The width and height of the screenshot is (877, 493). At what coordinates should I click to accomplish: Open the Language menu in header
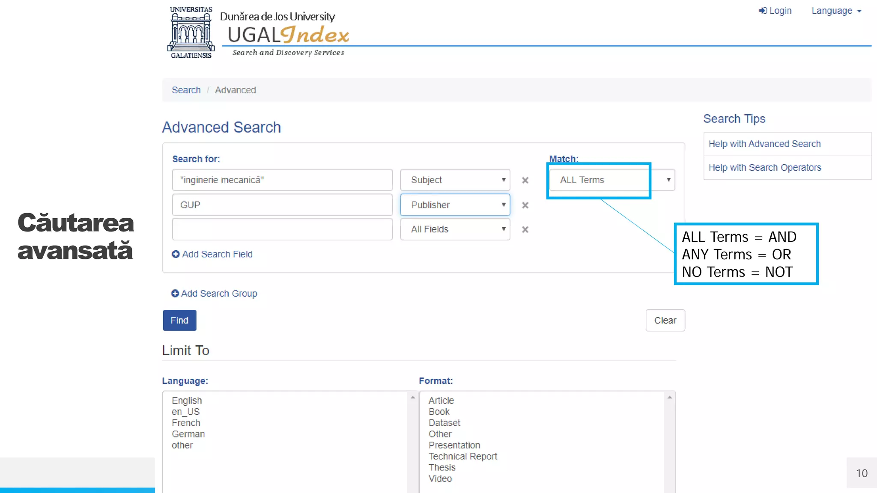pyautogui.click(x=836, y=11)
